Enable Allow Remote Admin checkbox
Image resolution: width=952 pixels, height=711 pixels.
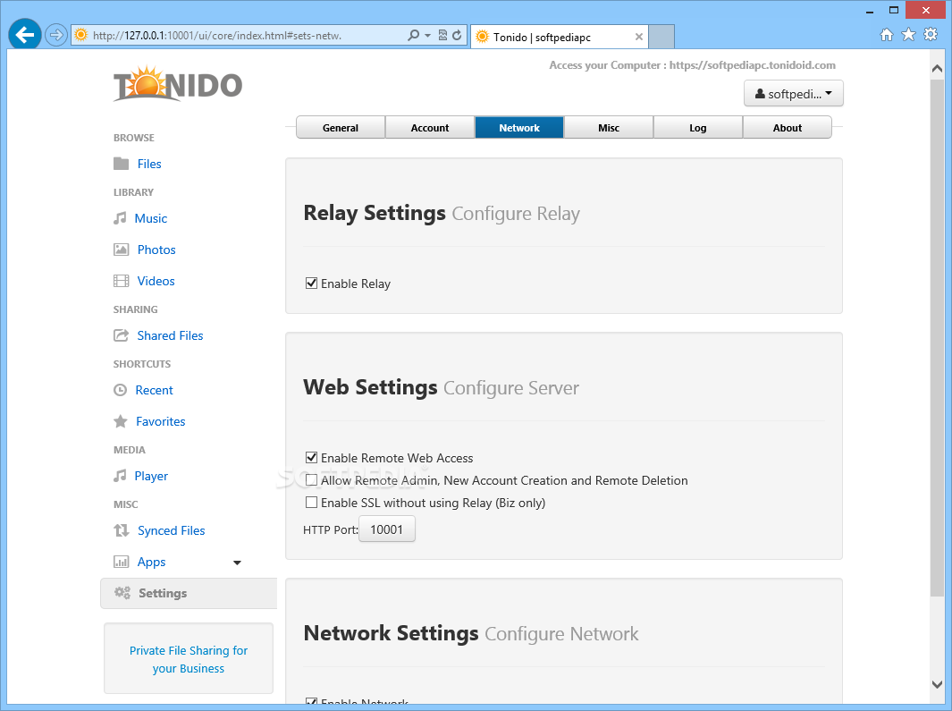(311, 480)
